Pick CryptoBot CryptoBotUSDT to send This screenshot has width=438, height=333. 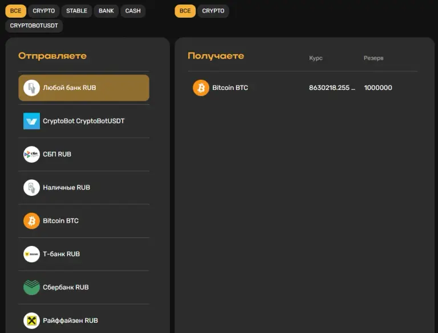pyautogui.click(x=84, y=121)
